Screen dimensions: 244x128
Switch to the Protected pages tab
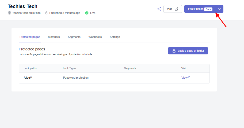pos(30,37)
